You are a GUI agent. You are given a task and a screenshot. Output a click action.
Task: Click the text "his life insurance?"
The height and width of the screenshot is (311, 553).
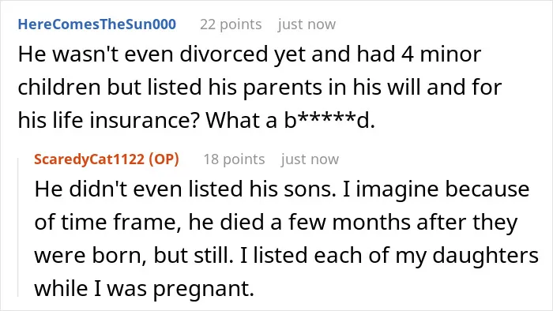(109, 121)
